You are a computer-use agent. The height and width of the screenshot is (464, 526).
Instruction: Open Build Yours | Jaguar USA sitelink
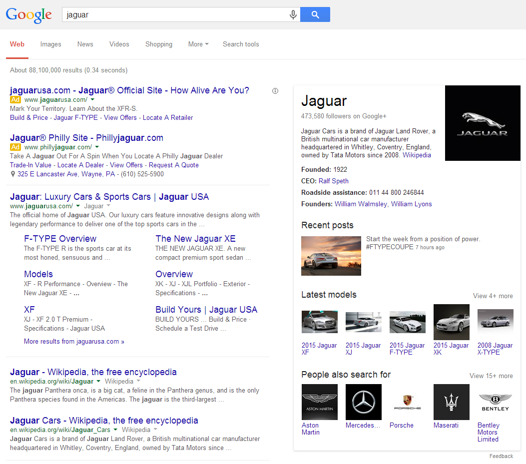[206, 309]
